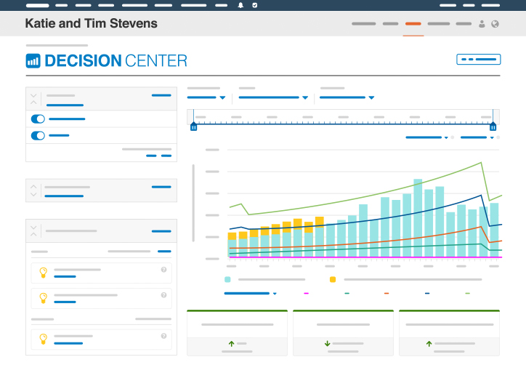The image size is (526, 373).
Task: Open notifications with the bell icon
Action: (240, 5)
